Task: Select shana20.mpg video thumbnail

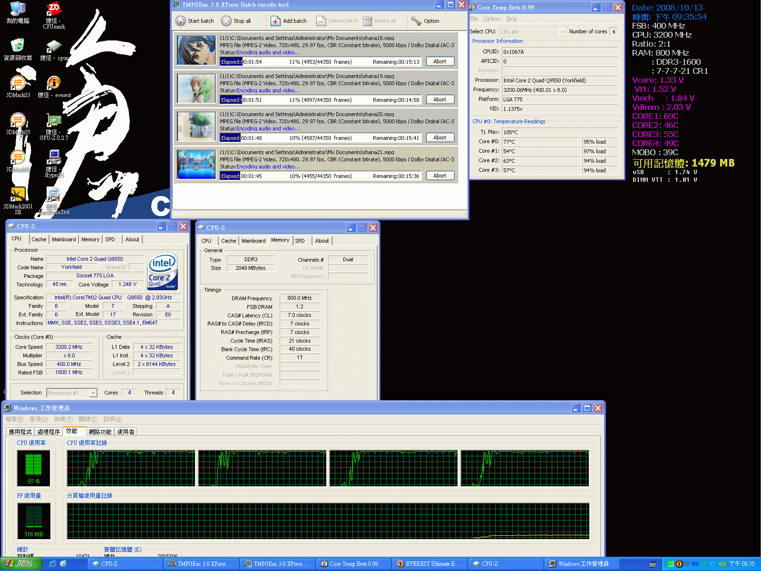Action: [196, 126]
